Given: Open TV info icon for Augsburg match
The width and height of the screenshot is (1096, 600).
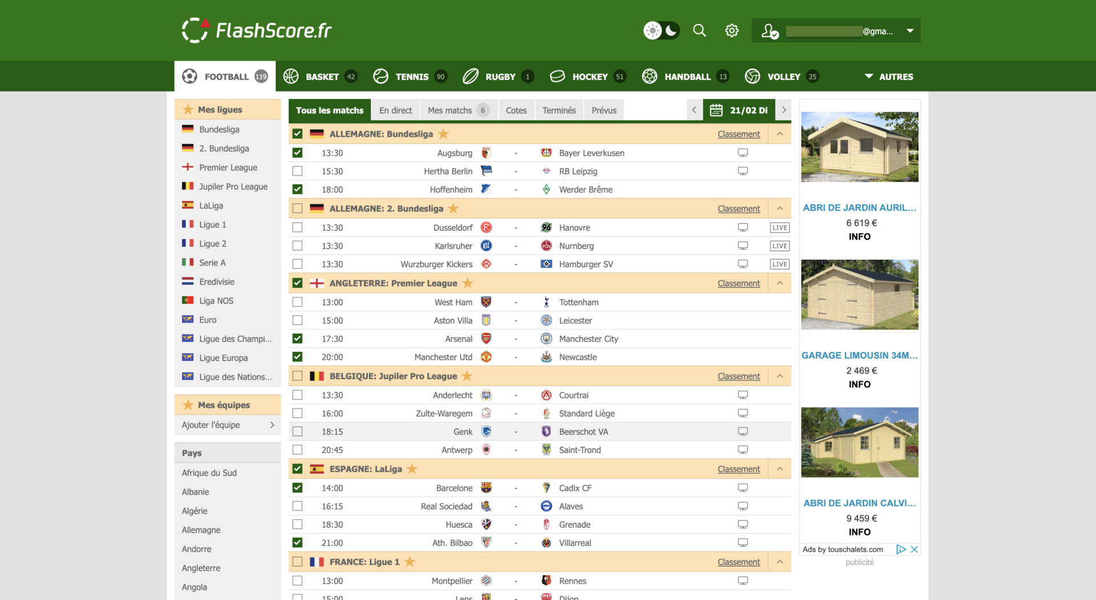Looking at the screenshot, I should [x=743, y=152].
